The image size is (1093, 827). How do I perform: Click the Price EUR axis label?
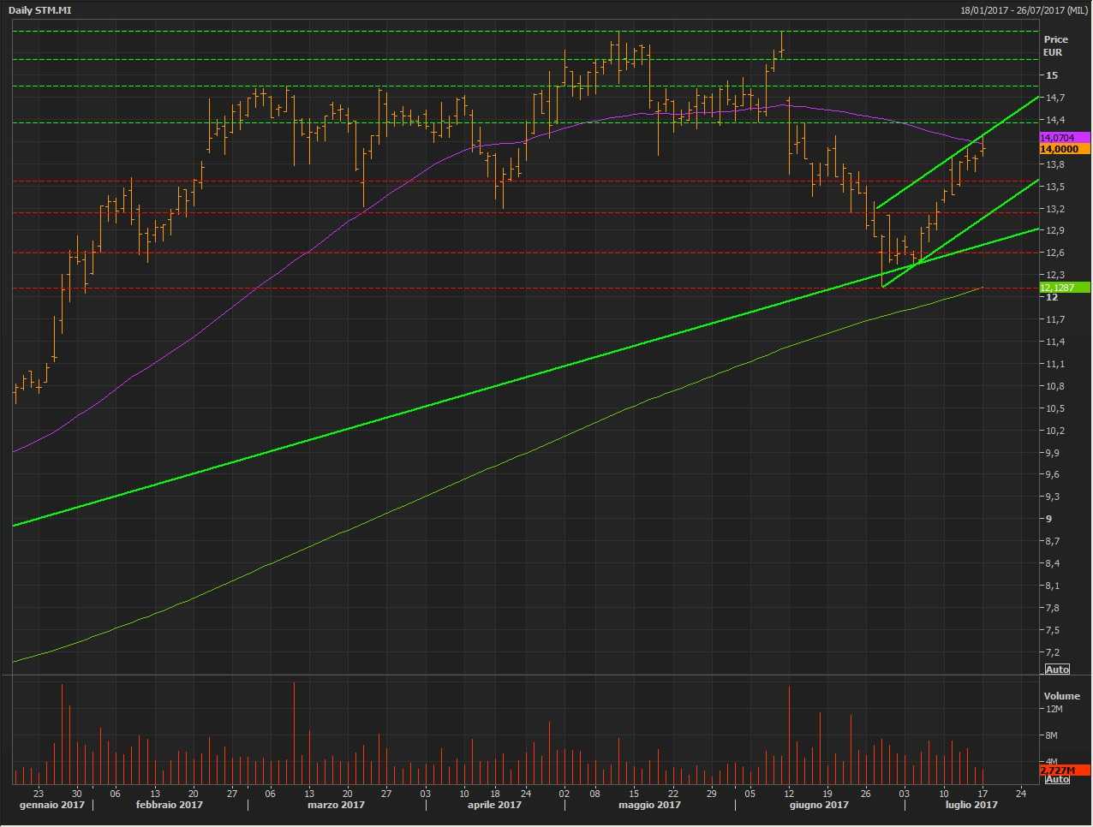(x=1055, y=45)
